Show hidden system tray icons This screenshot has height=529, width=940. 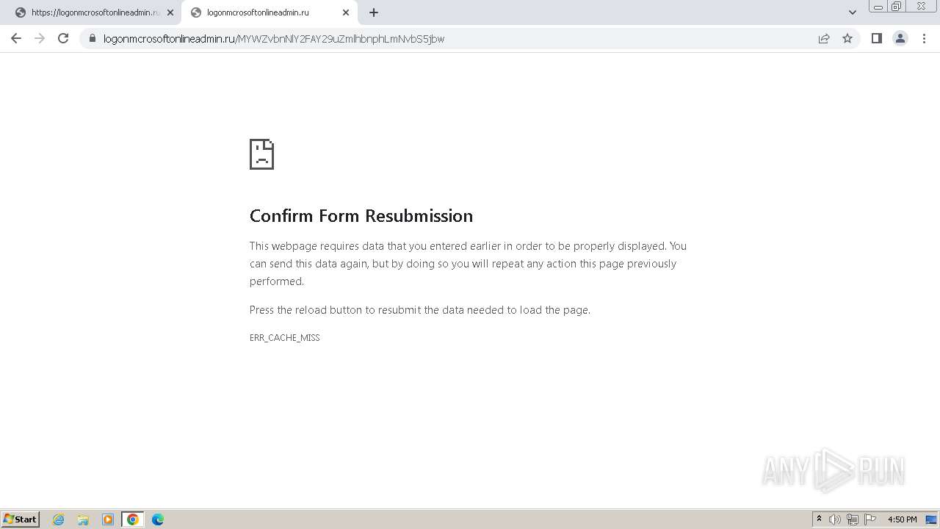pos(819,519)
